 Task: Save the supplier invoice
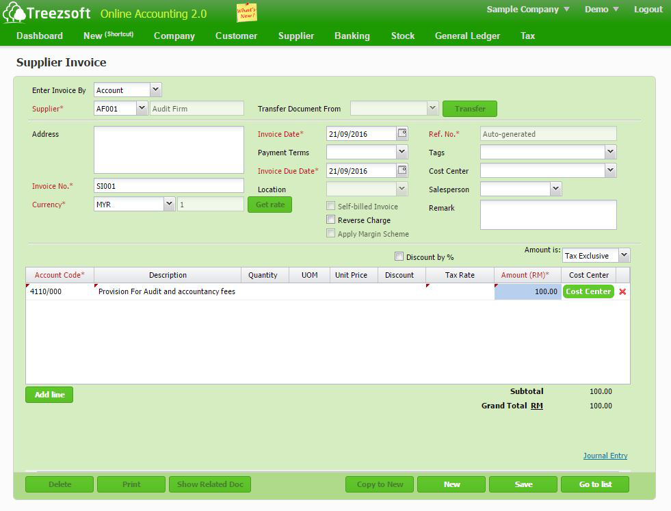(523, 484)
